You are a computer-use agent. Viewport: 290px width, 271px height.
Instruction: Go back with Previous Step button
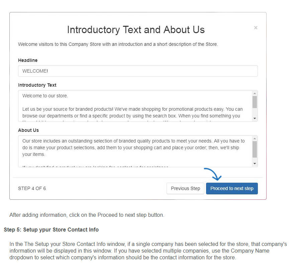185,188
